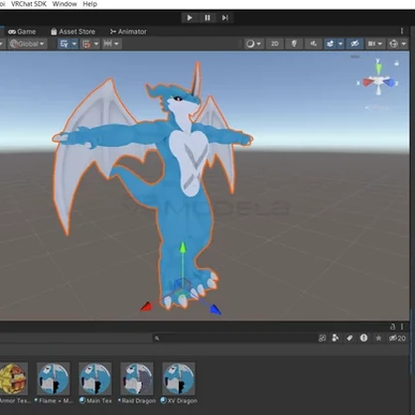Expand grid visibility options arrow
415x415 pixels.
[96, 44]
